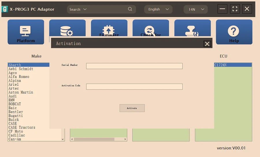The height and width of the screenshot is (157, 260).
Task: Close the Activation dialog
Action: pyautogui.click(x=207, y=44)
